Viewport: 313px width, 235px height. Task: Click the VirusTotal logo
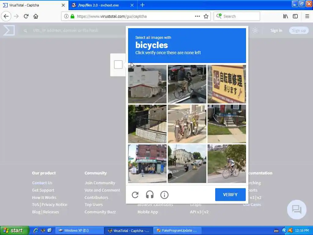[9, 30]
